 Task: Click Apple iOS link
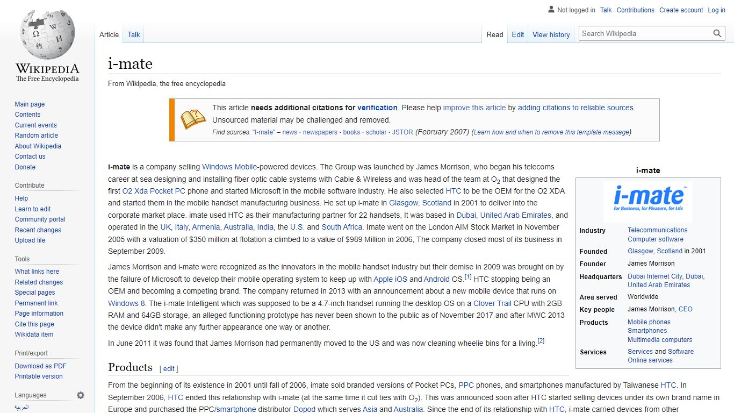click(x=391, y=279)
